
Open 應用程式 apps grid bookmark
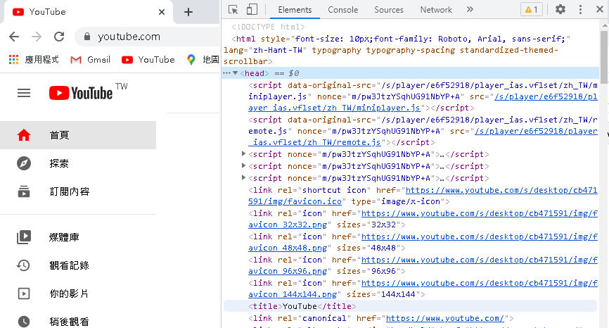[x=34, y=59]
